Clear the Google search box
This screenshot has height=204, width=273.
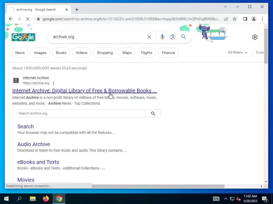click(149, 37)
